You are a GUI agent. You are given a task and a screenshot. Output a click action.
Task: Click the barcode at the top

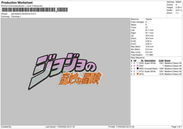pos(34,10)
